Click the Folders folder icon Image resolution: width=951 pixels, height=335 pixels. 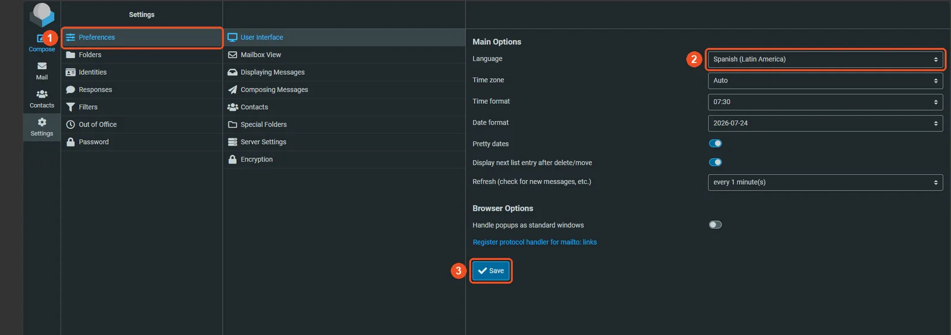pos(70,55)
